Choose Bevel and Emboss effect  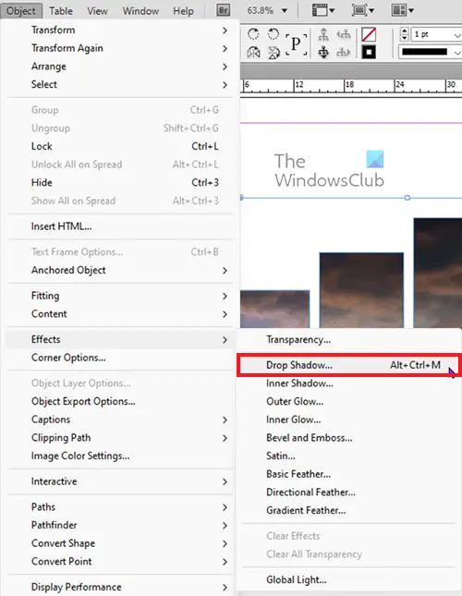pos(348,438)
